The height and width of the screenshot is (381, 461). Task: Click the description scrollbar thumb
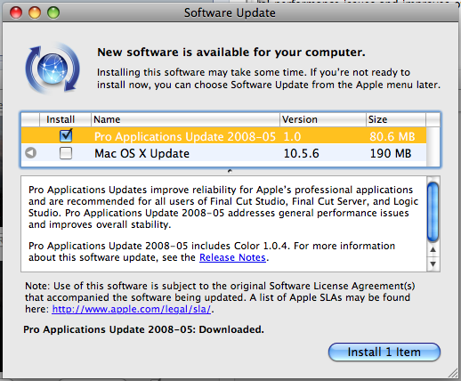433,212
